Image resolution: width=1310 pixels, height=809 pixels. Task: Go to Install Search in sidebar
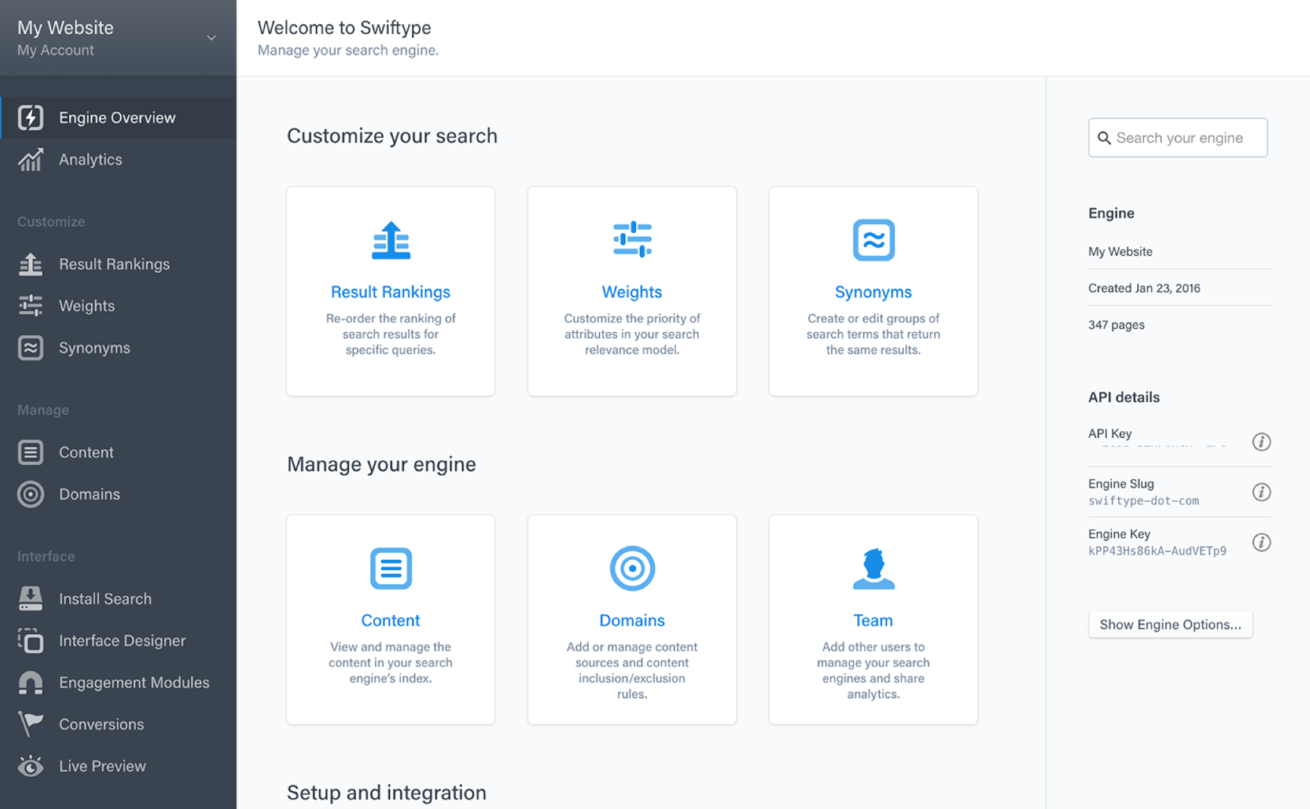(x=105, y=599)
